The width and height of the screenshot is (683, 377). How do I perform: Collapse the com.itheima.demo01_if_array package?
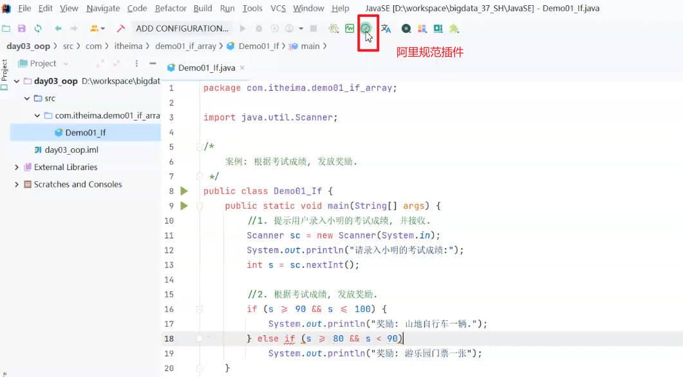pos(37,115)
